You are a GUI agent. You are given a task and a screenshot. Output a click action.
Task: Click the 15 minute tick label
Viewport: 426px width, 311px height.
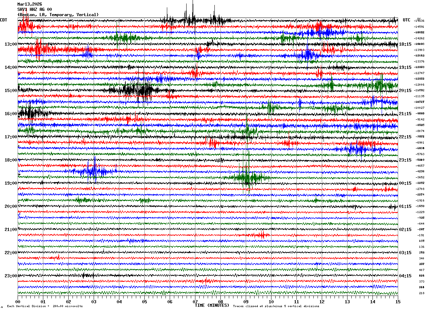(x=398, y=302)
